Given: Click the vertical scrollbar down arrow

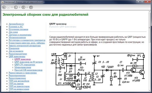Looking at the screenshot, I should pyautogui.click(x=149, y=91).
